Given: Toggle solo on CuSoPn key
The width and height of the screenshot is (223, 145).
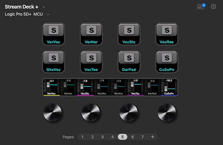Looking at the screenshot, I should (x=167, y=62).
